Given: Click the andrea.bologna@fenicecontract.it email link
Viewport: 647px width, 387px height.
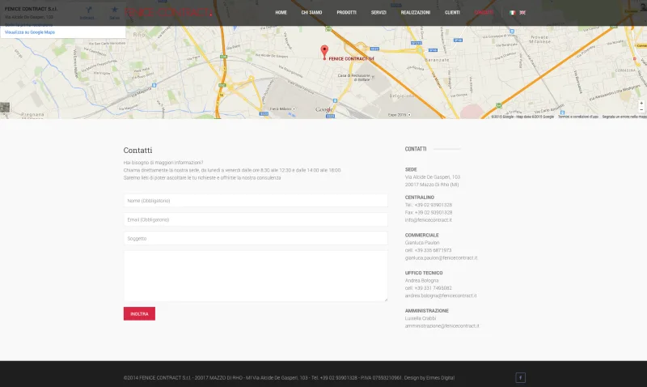Looking at the screenshot, I should click(441, 296).
